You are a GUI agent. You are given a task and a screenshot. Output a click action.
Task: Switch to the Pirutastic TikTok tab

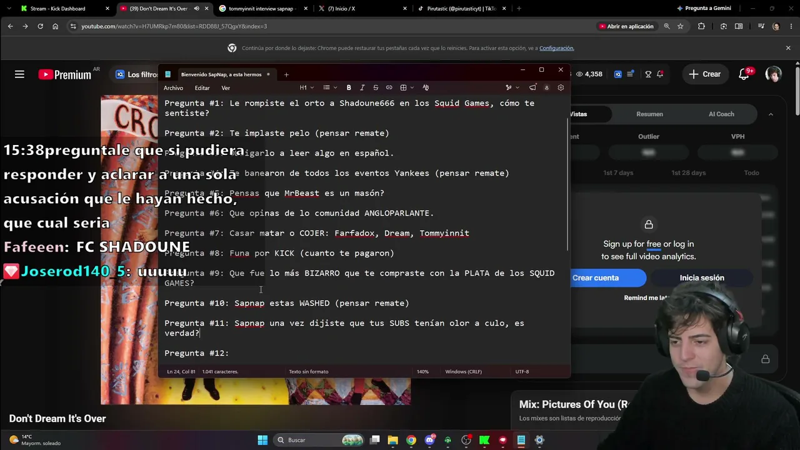[462, 9]
